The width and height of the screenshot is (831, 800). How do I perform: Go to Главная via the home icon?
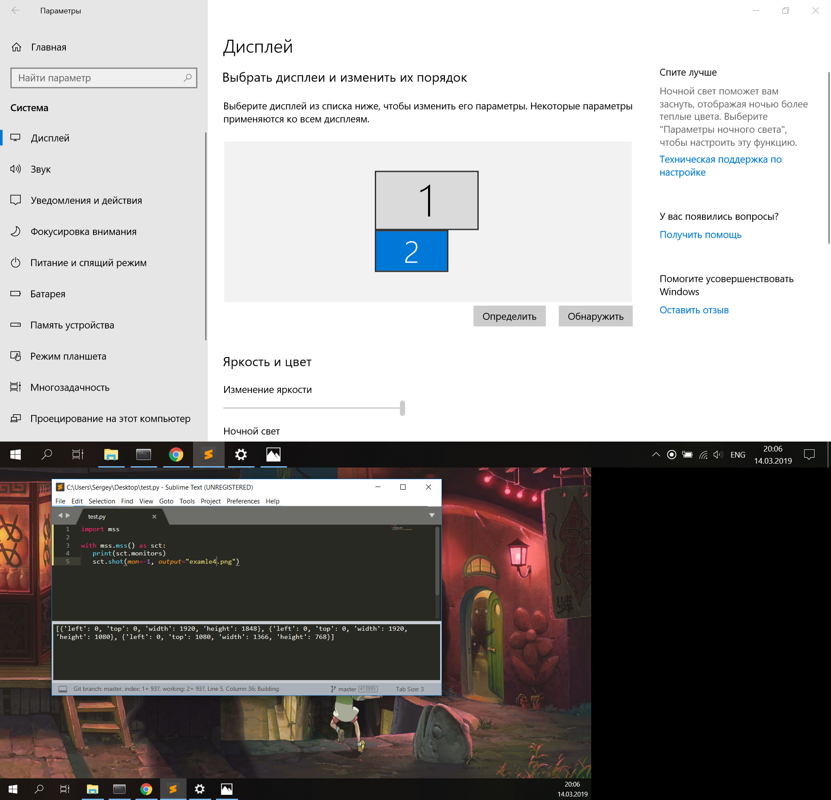coord(16,47)
